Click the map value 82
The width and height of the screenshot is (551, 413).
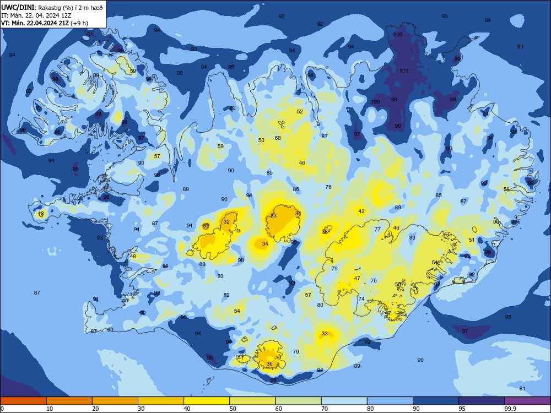pyautogui.click(x=226, y=295)
